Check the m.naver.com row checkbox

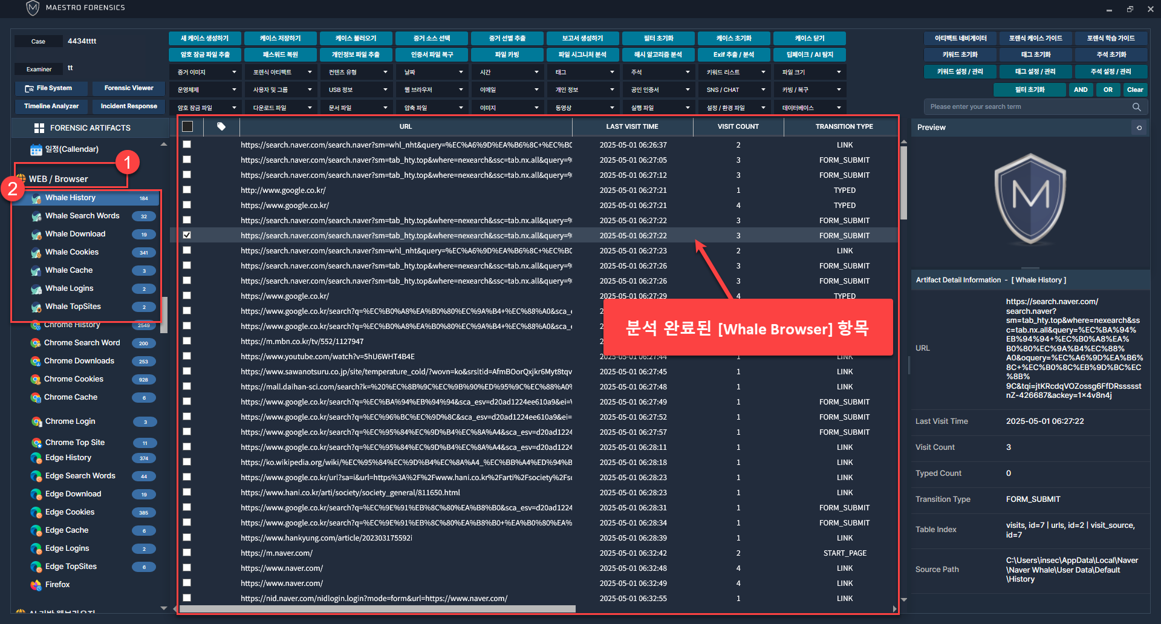point(187,553)
